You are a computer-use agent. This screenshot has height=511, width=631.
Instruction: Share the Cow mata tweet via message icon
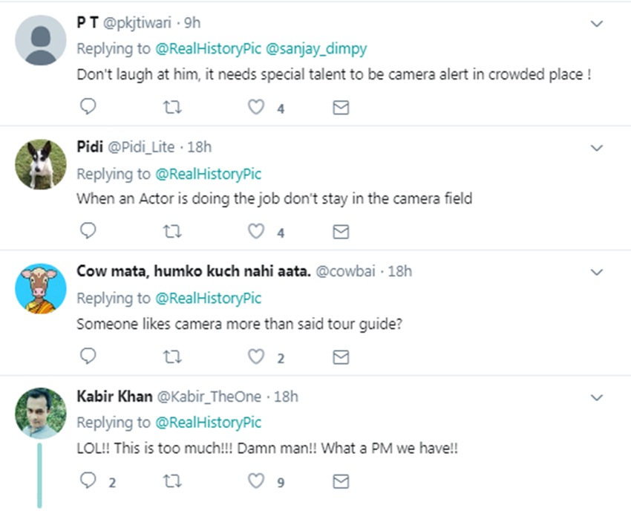340,357
